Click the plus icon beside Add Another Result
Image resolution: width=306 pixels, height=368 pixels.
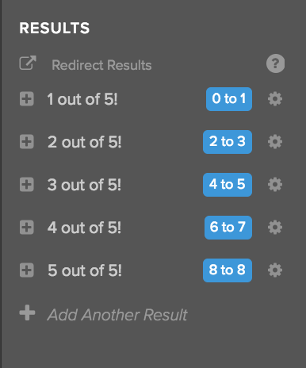27,312
